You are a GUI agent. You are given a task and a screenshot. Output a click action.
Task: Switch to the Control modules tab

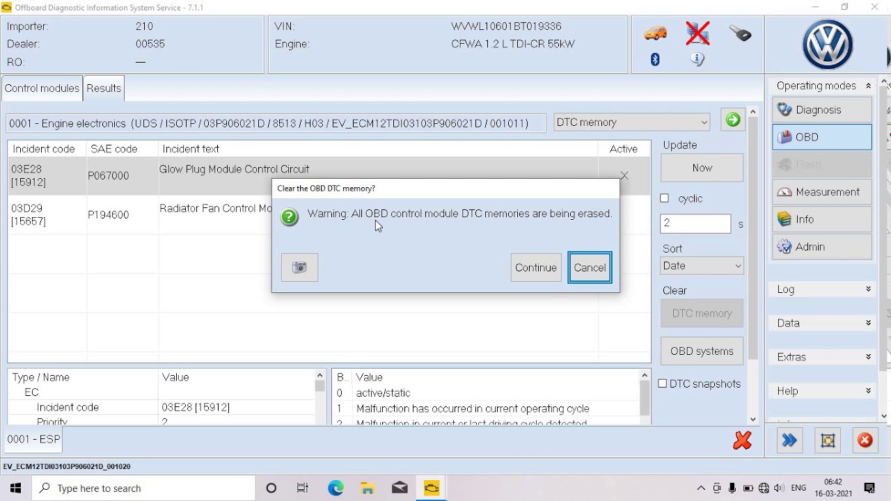pyautogui.click(x=42, y=88)
